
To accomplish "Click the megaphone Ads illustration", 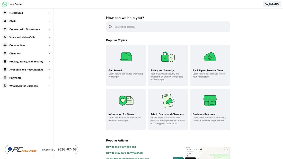I will click(x=168, y=101).
